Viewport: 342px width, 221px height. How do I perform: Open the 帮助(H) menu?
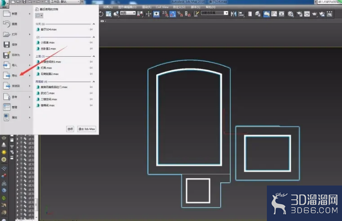point(210,7)
